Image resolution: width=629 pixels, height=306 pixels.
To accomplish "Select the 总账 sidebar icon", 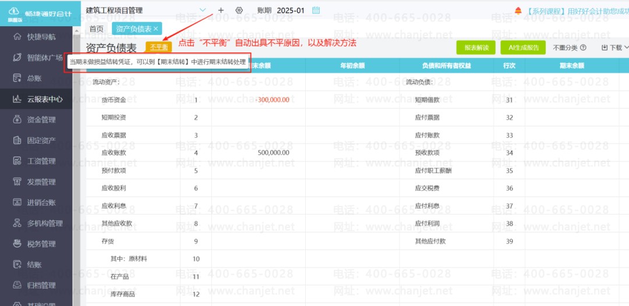I will click(x=17, y=79).
